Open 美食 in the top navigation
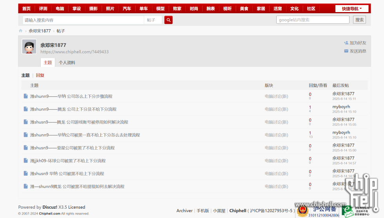The height and width of the screenshot is (218, 384). coord(244,9)
